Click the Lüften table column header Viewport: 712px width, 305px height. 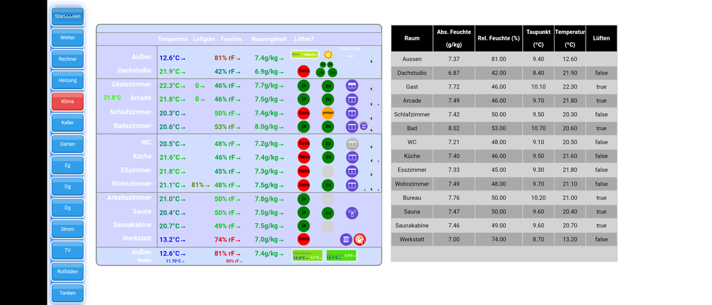click(x=601, y=38)
